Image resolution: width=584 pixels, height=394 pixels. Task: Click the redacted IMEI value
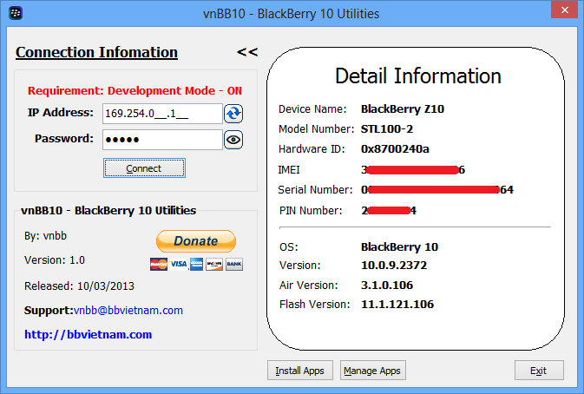413,170
